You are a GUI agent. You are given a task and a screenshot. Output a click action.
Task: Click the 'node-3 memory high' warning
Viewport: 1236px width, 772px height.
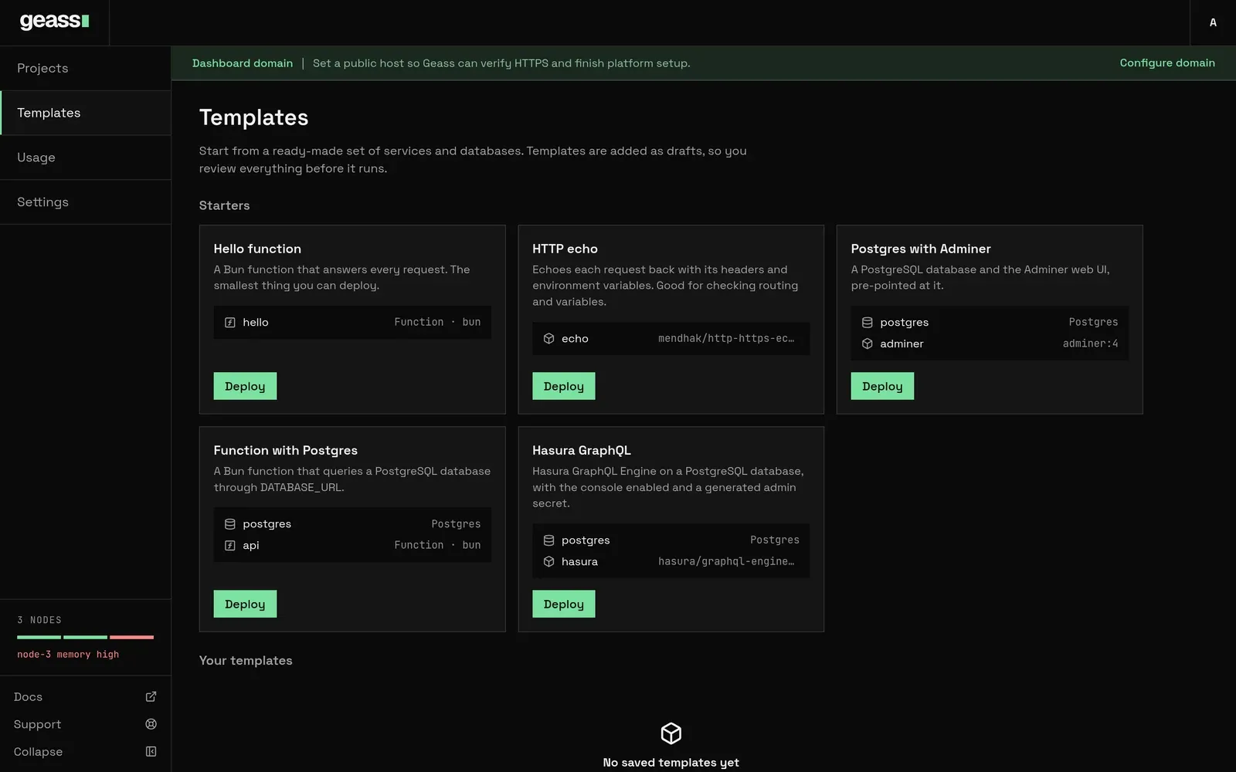click(68, 655)
